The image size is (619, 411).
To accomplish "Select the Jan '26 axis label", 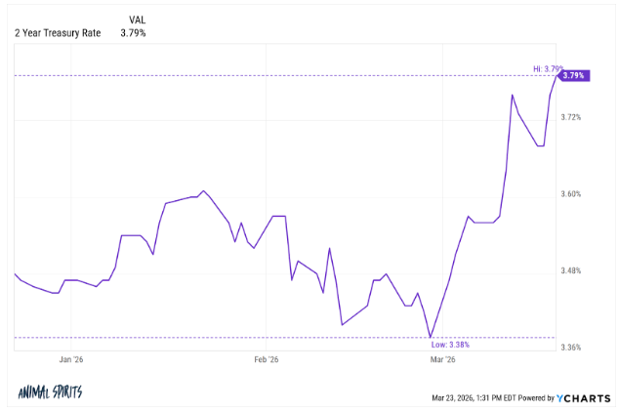I will [72, 359].
